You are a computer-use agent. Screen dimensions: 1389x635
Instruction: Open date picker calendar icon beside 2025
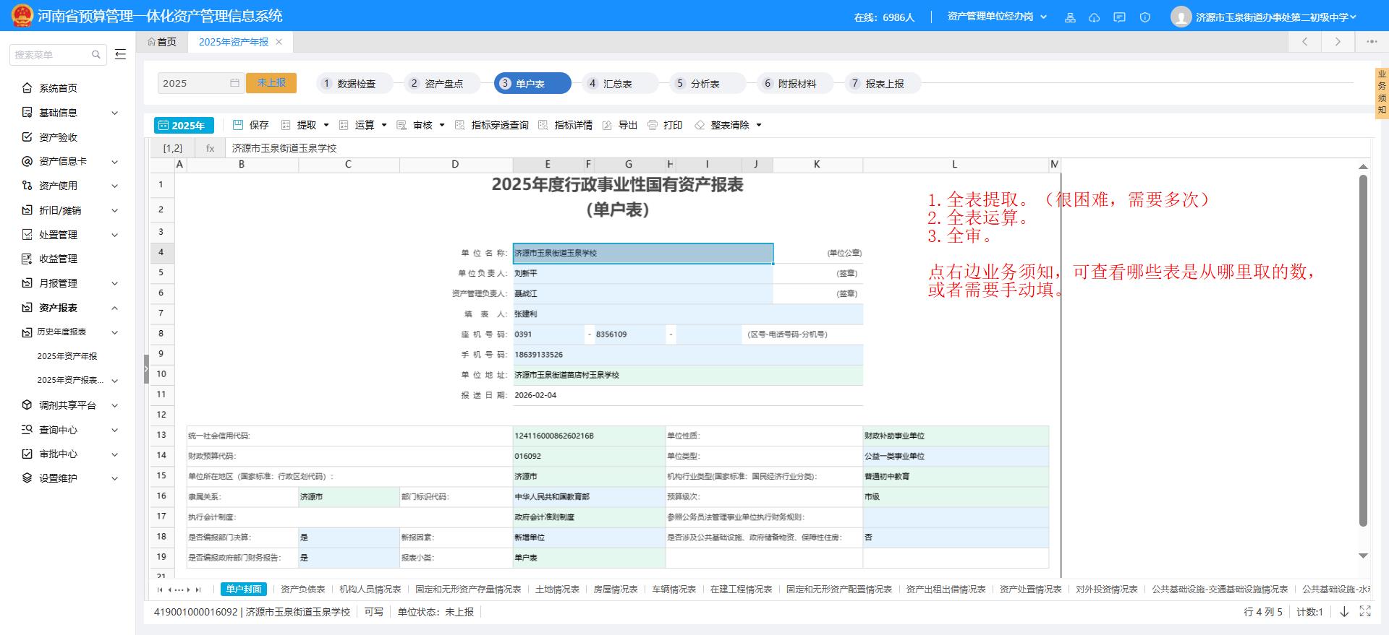point(234,83)
